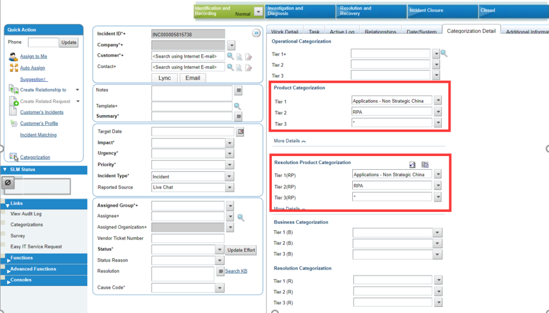Click the search magnifier beside Customer field
The image size is (549, 313).
[x=230, y=56]
